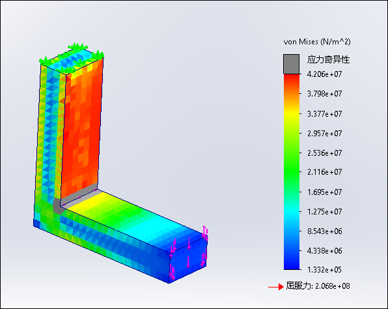
Task: Click the 屈服力: 2.068e+08 yield label
Action: click(x=318, y=286)
